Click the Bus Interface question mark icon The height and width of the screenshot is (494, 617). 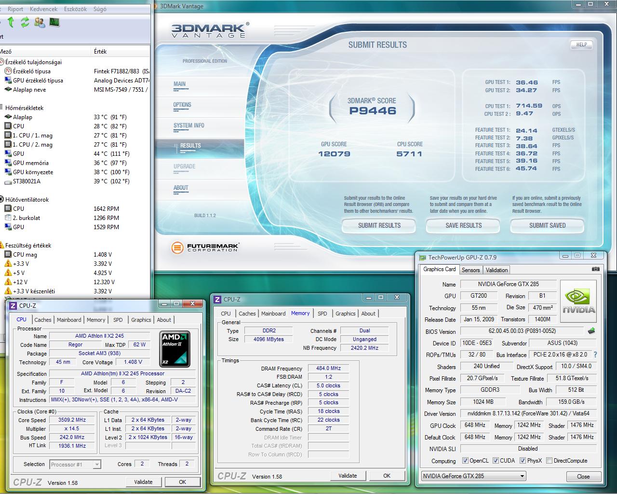click(x=595, y=355)
